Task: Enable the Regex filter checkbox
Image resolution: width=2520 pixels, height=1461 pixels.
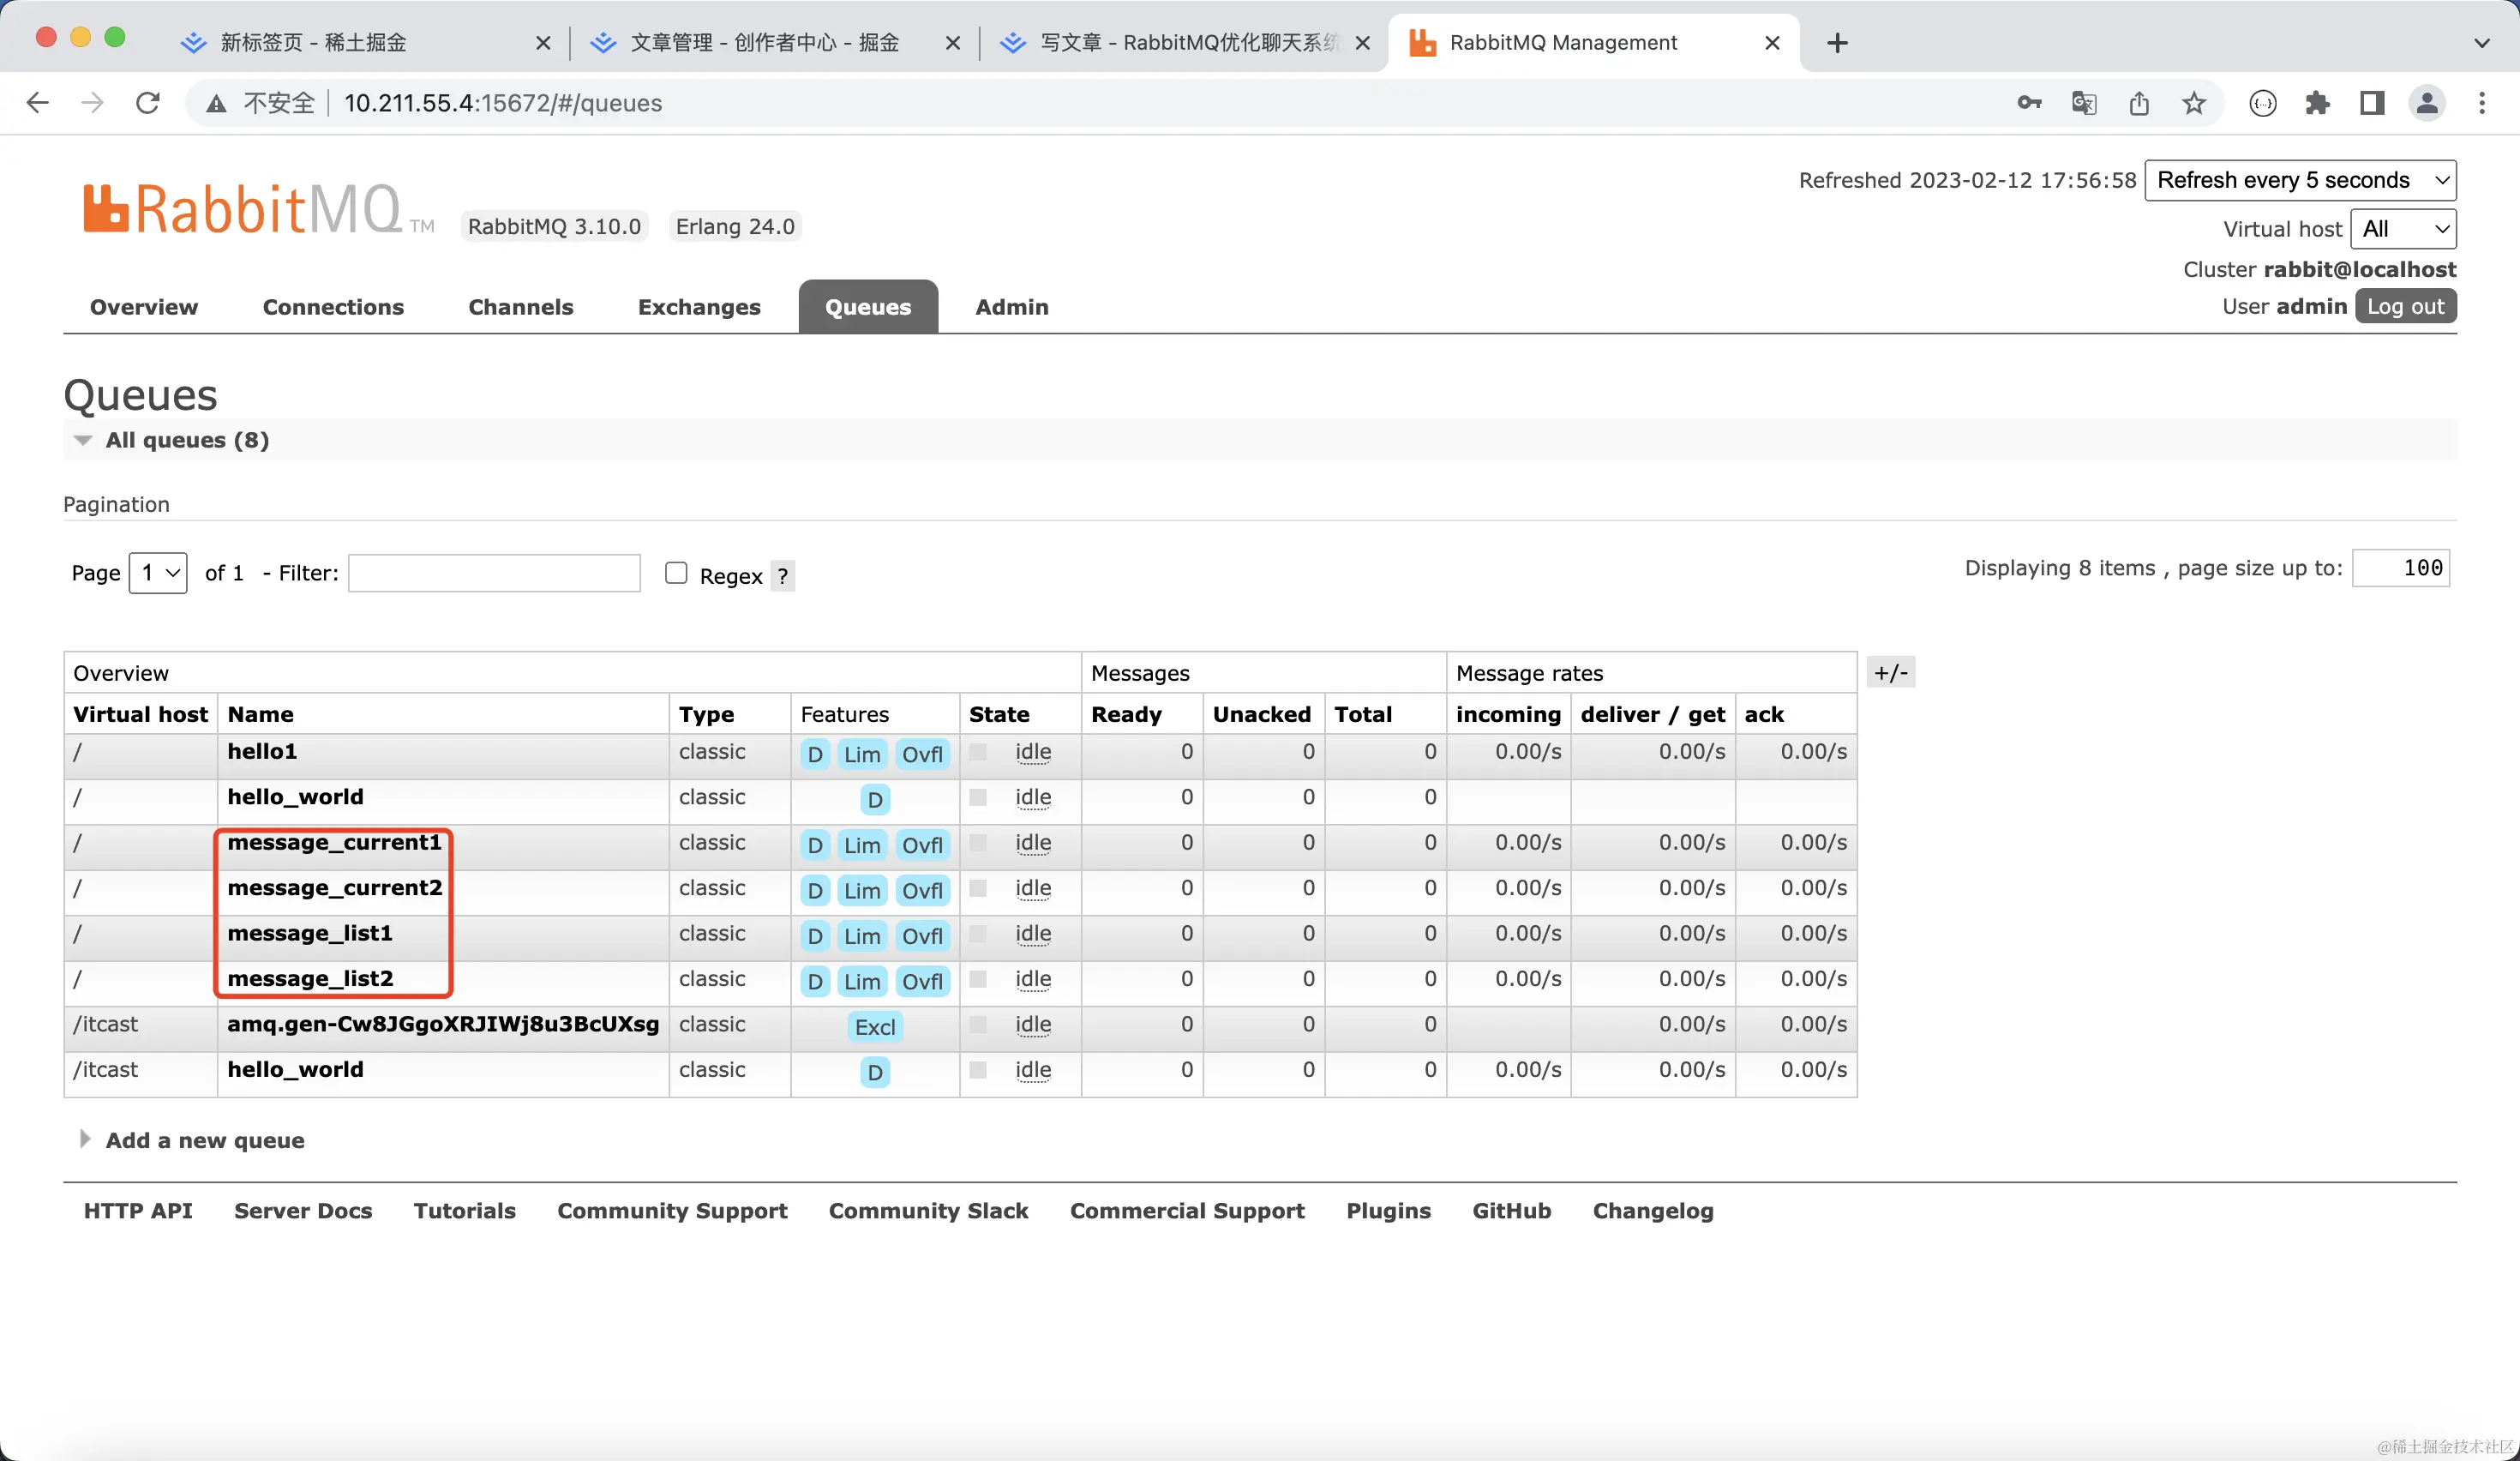Action: point(676,573)
